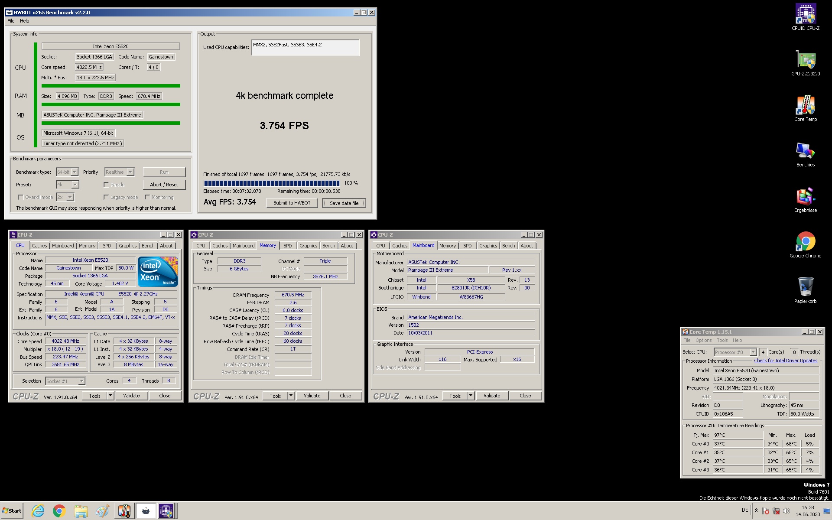The height and width of the screenshot is (520, 832).
Task: Open the Benchmark type 64-bit dropdown
Action: [x=75, y=172]
